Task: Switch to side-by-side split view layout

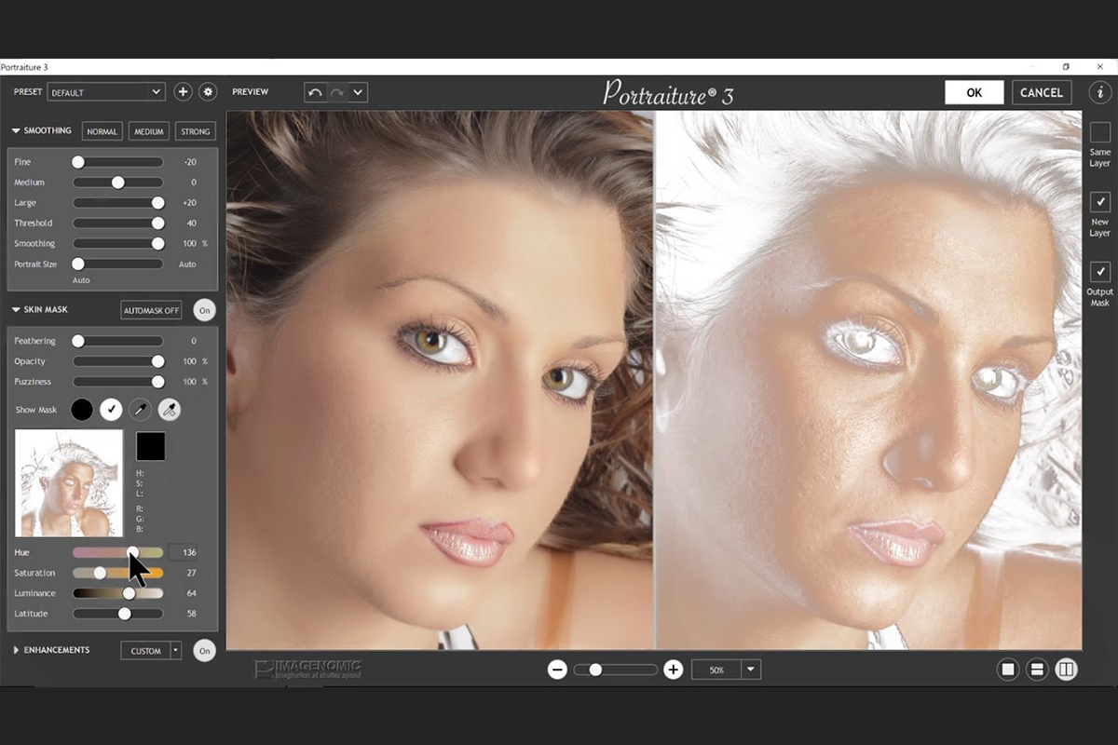Action: click(1064, 669)
